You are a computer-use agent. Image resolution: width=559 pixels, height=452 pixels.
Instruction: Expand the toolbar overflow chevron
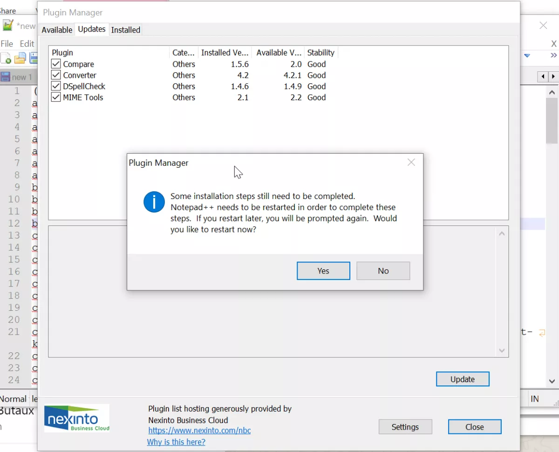[553, 55]
